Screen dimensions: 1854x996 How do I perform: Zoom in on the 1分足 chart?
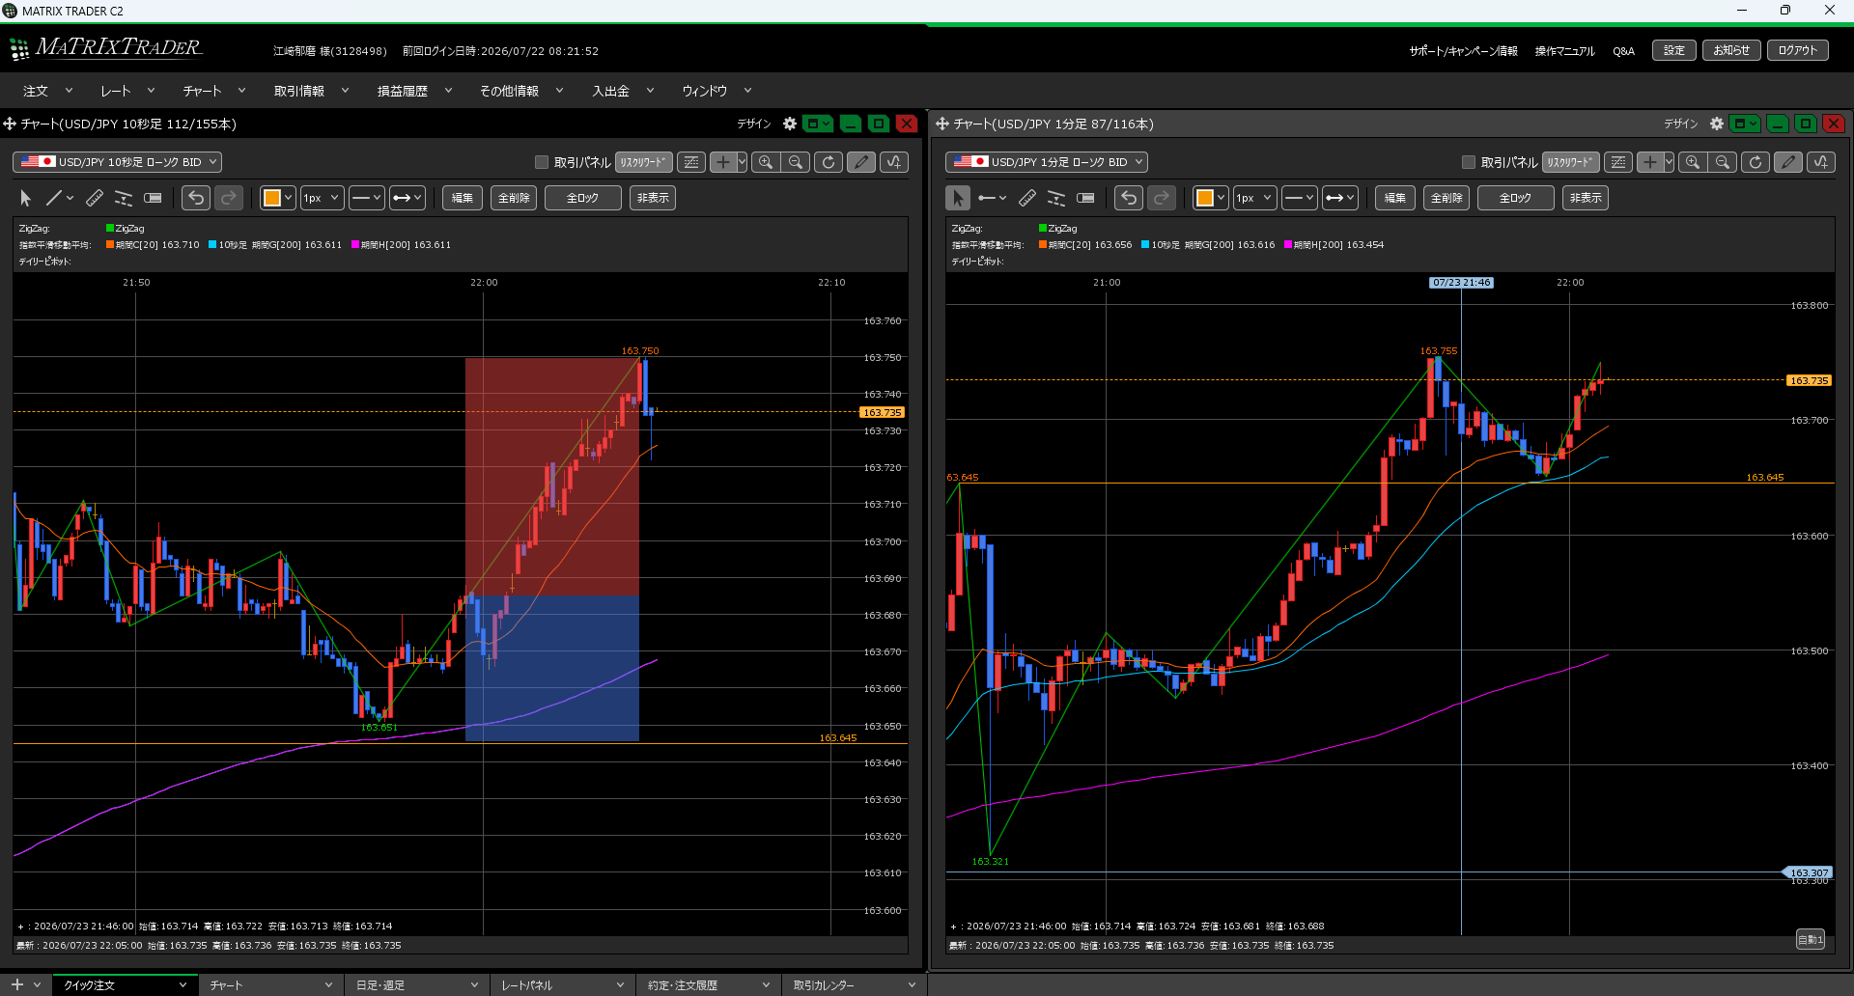(1693, 162)
